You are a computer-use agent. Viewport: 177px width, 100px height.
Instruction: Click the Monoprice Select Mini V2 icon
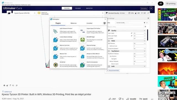coord(82,56)
